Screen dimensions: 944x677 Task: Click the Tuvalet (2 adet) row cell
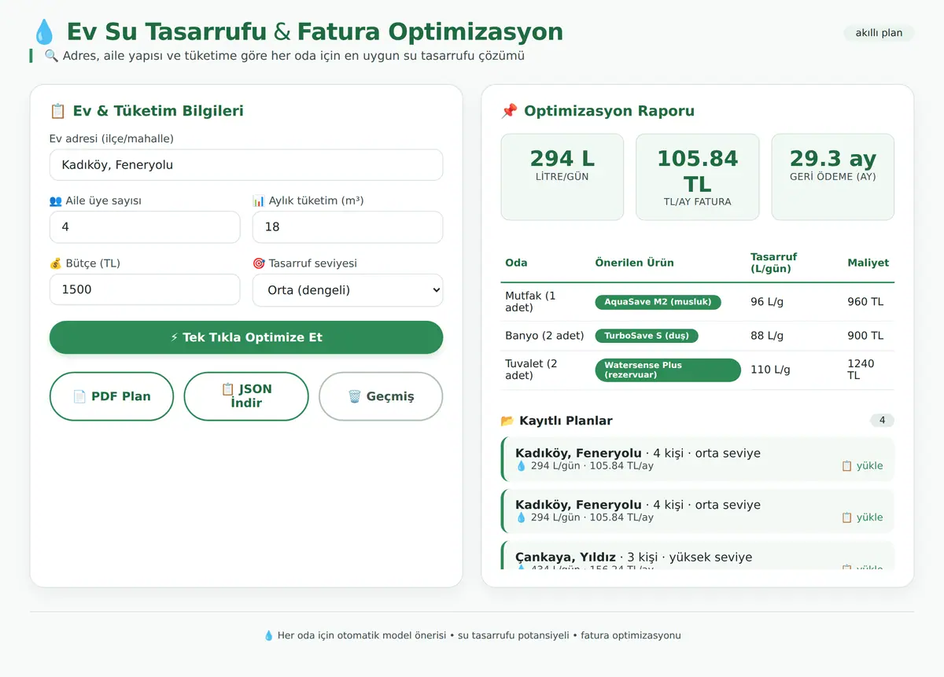(544, 370)
